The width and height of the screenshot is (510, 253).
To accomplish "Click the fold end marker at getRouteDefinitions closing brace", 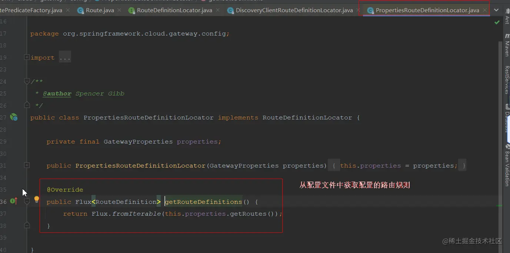I will [27, 225].
